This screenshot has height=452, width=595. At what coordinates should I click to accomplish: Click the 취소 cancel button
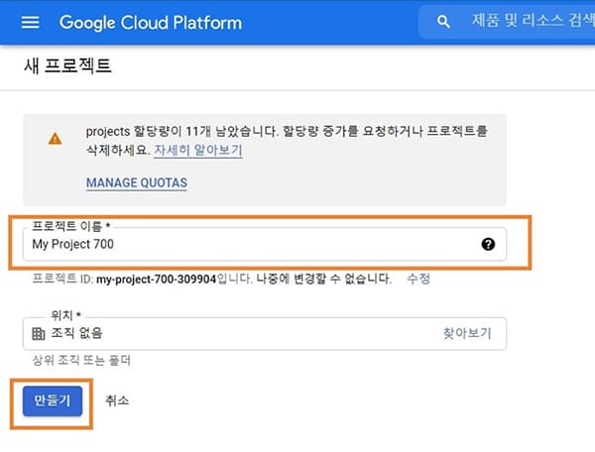117,400
